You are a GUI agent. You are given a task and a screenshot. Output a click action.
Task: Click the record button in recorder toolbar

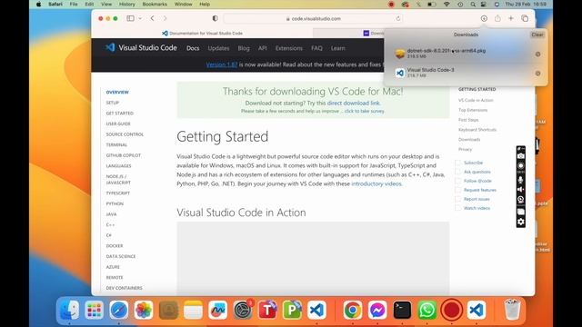coord(521,166)
